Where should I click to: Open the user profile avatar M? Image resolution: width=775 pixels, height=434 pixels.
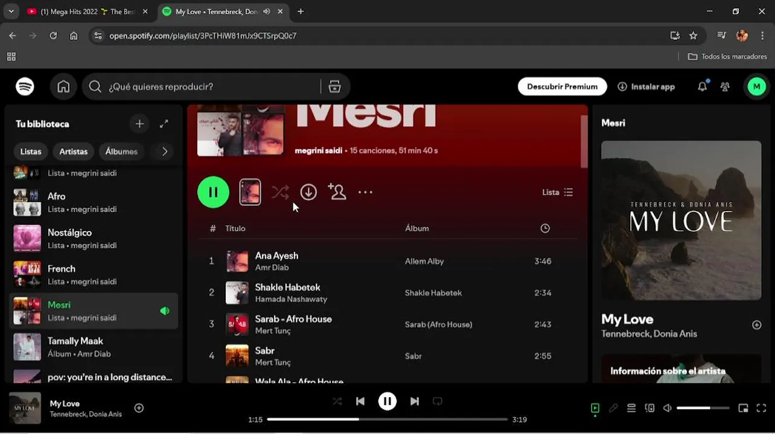pos(756,86)
